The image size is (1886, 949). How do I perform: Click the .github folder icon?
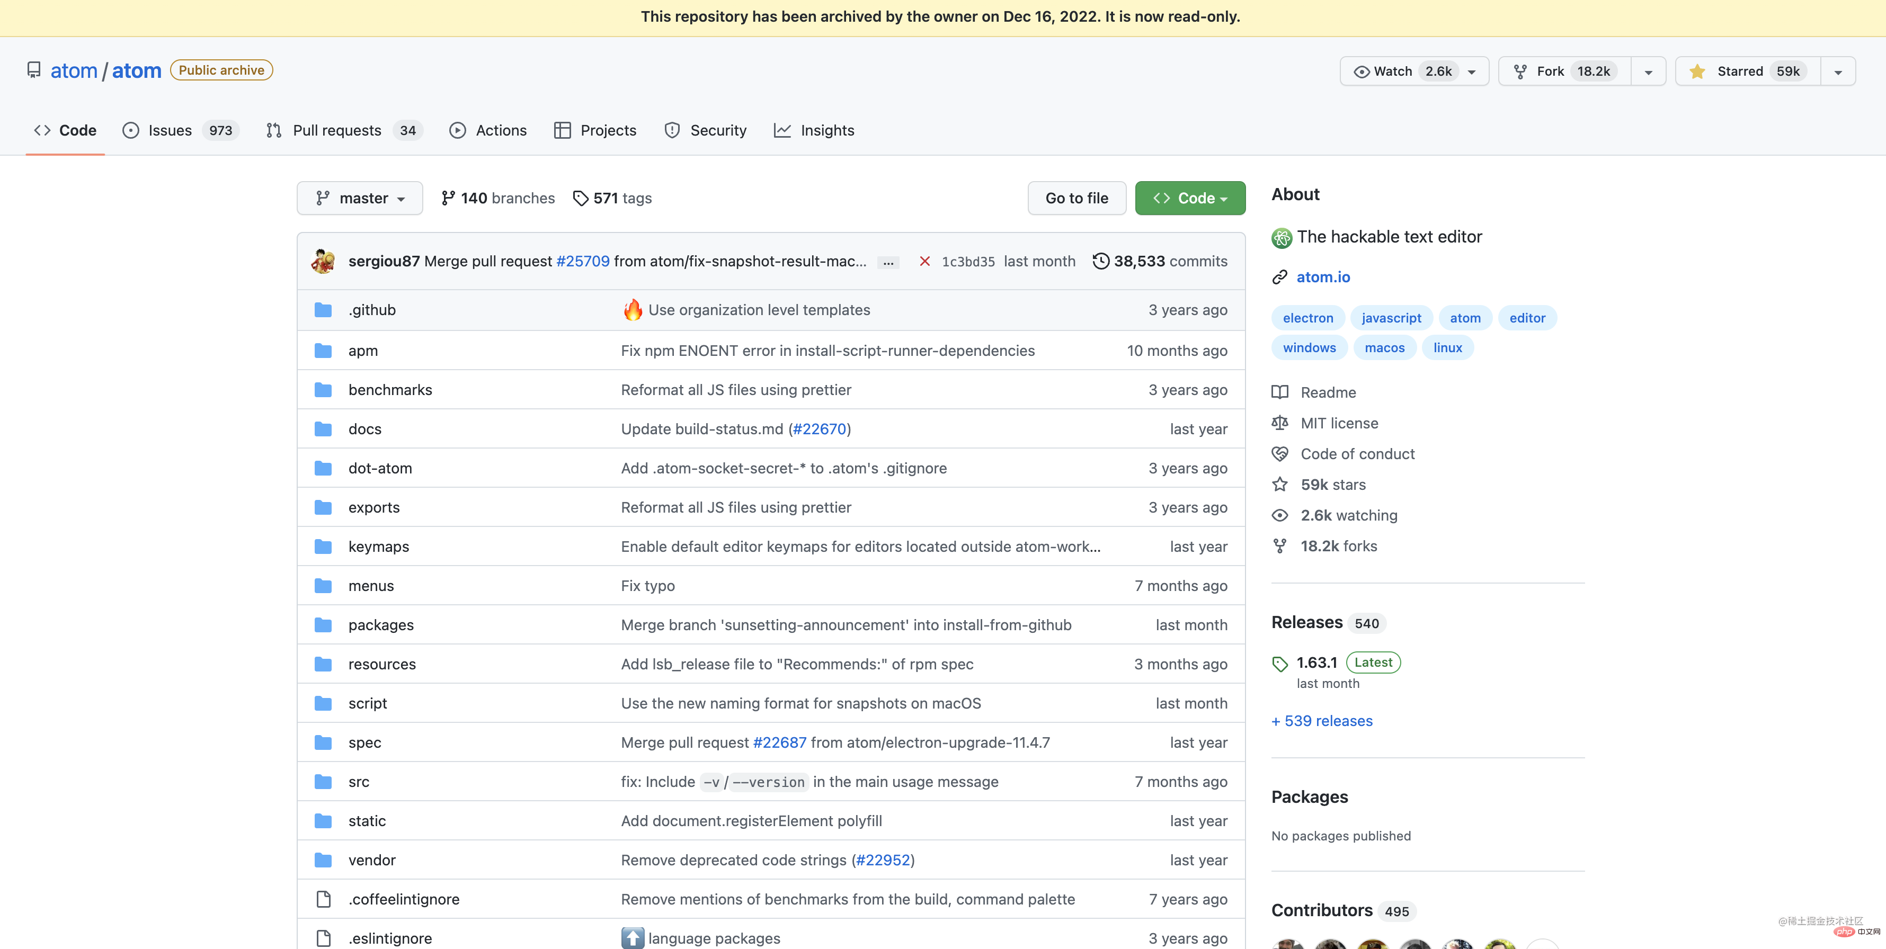click(323, 309)
